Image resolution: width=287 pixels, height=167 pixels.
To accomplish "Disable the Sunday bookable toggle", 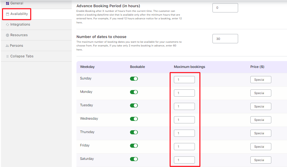I will point(134,79).
